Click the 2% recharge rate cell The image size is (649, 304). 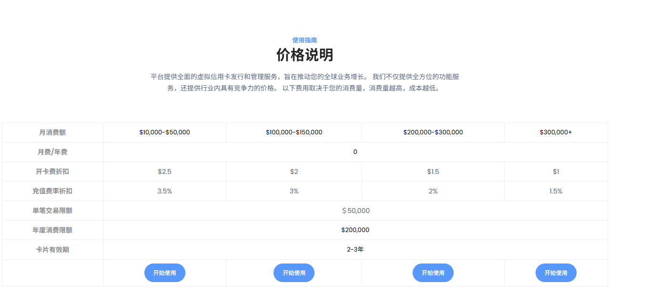point(433,191)
